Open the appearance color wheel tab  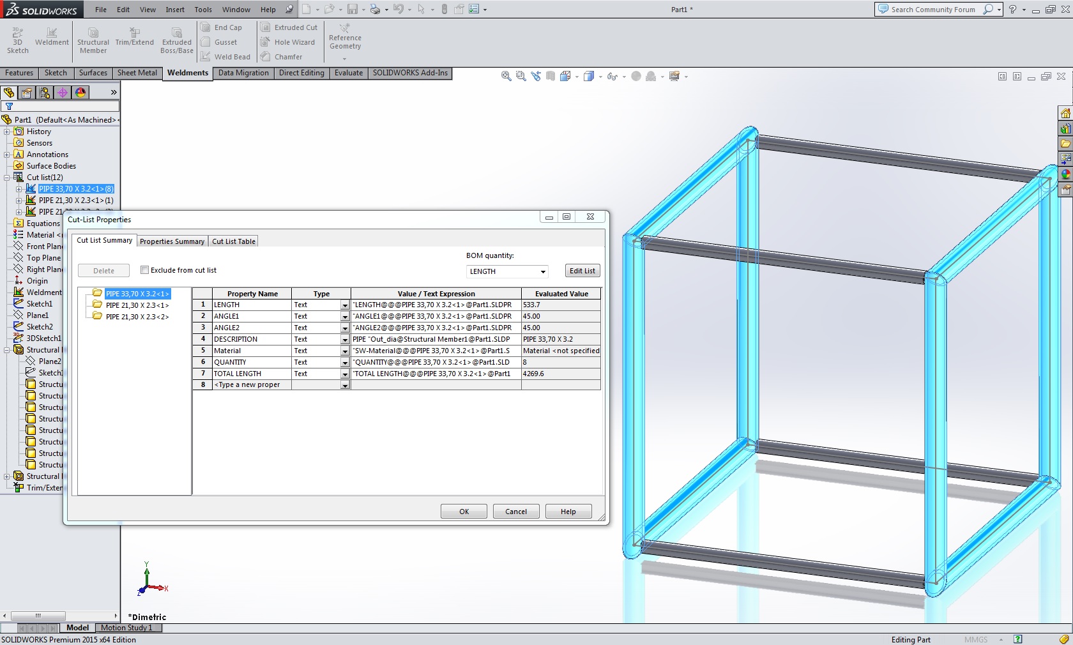[80, 93]
